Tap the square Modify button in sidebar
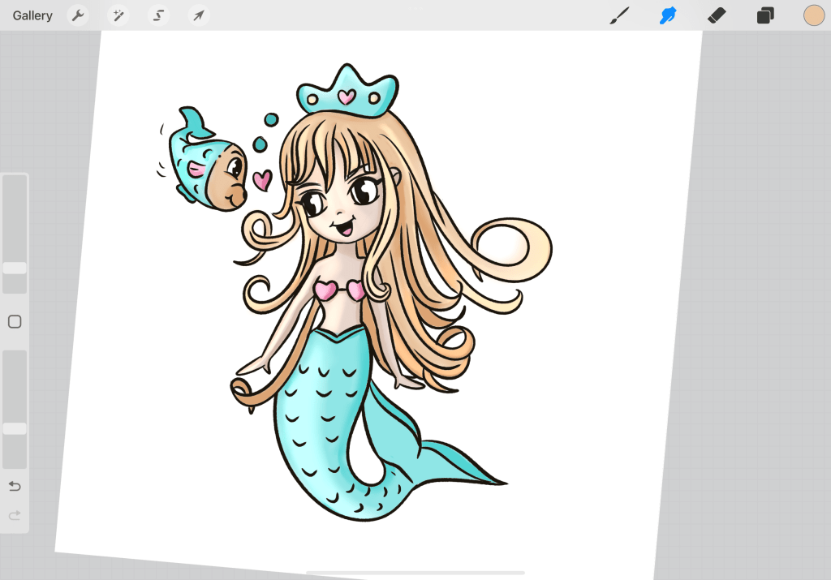 15,322
